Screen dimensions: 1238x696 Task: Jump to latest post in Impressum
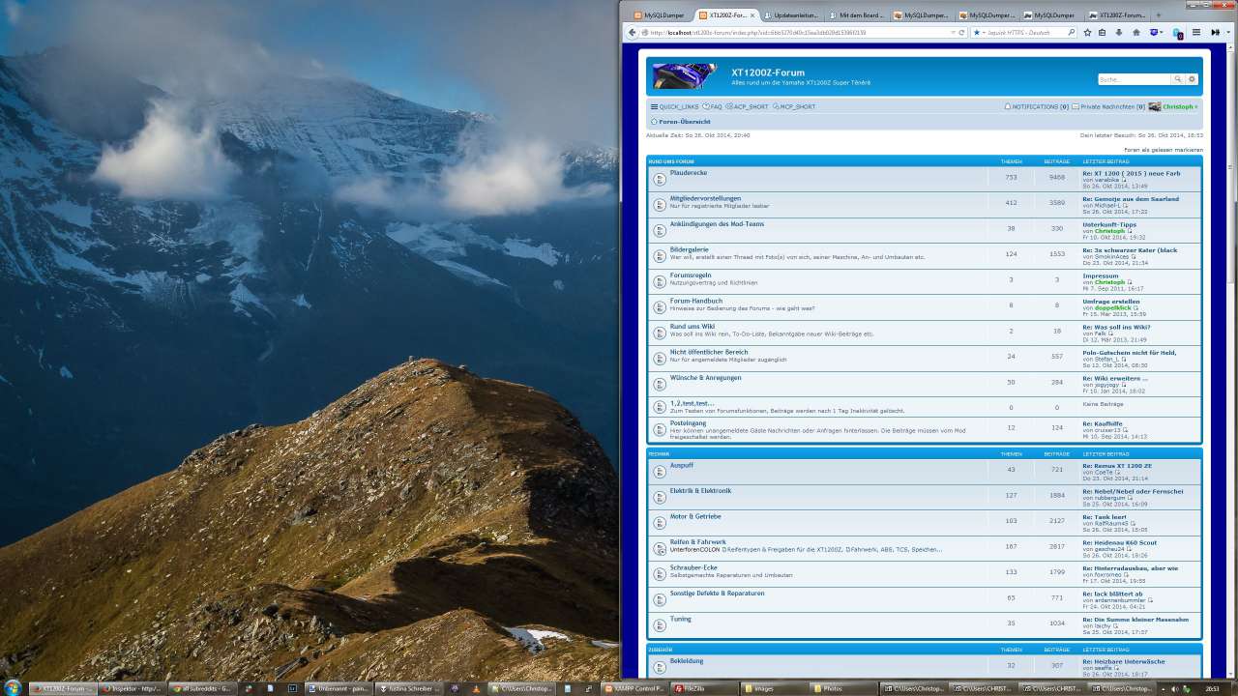point(1129,282)
